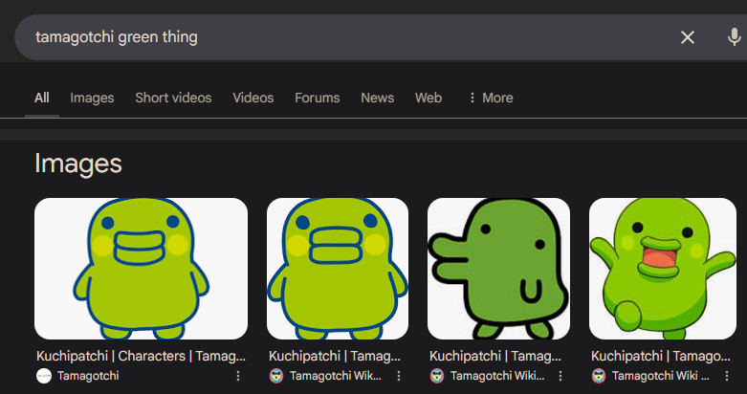747x394 pixels.
Task: Click 'Tamagotchi Wik...' source under second image
Action: click(x=336, y=376)
